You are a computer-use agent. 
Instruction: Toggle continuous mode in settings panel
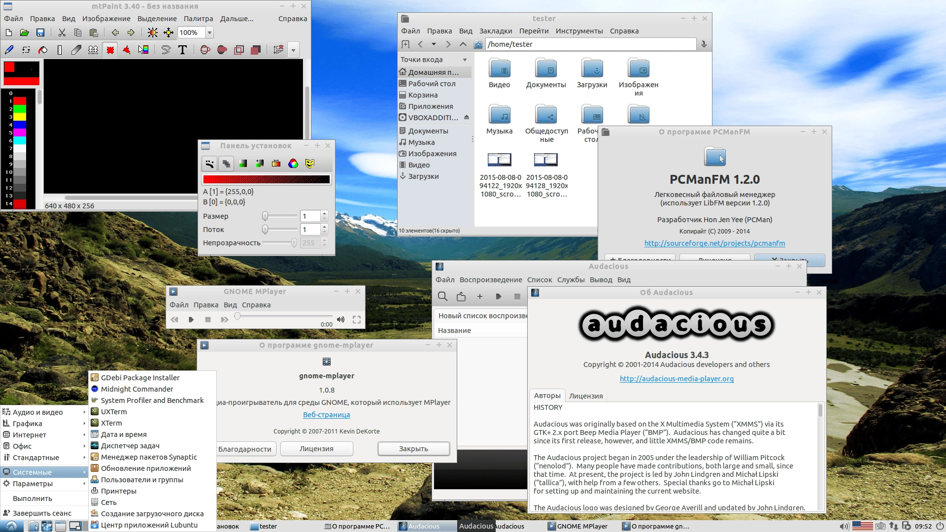click(x=209, y=164)
